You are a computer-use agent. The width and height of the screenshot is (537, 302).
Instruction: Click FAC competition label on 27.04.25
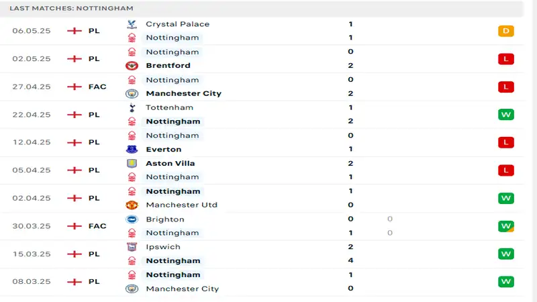coord(97,87)
